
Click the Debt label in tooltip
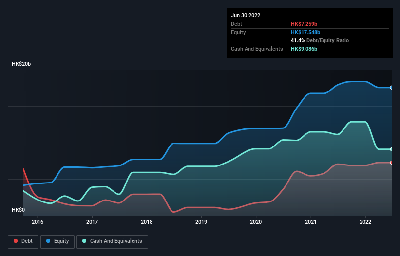(x=236, y=24)
